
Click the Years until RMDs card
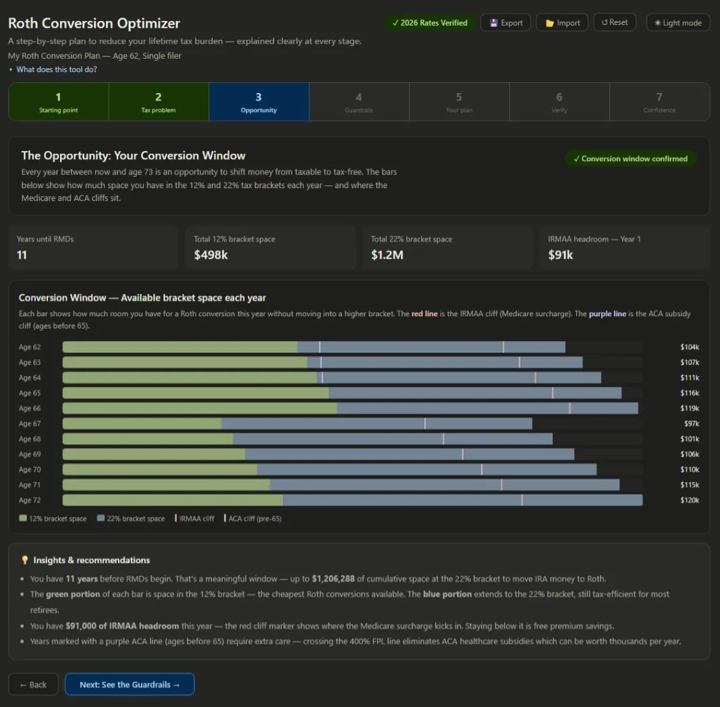pos(93,247)
